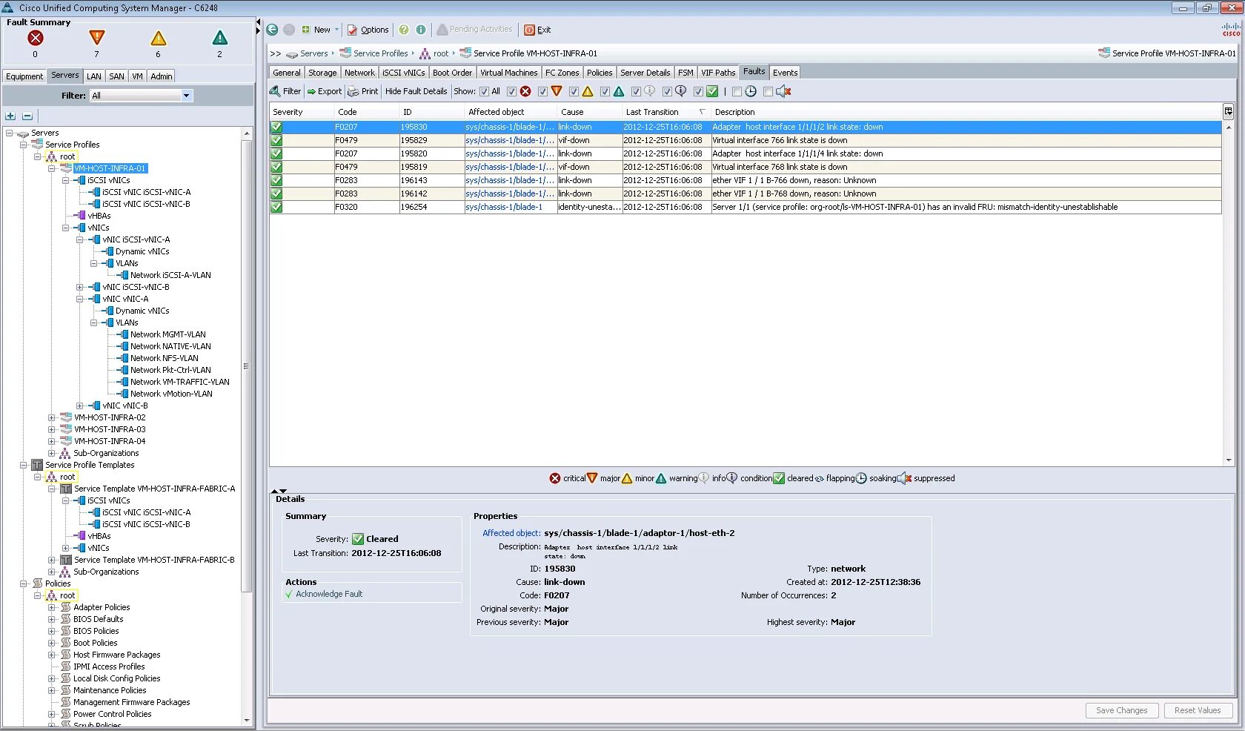The height and width of the screenshot is (731, 1245).
Task: Open the info icon in the top toolbar
Action: 421,30
